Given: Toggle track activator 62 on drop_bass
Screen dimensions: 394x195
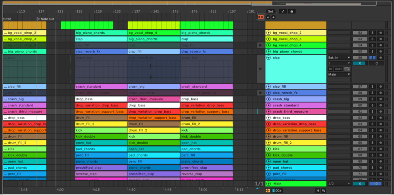Looking at the screenshot, I should click(x=360, y=118).
